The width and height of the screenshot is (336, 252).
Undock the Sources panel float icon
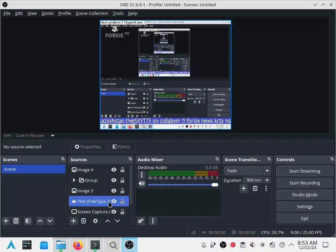coord(130,159)
